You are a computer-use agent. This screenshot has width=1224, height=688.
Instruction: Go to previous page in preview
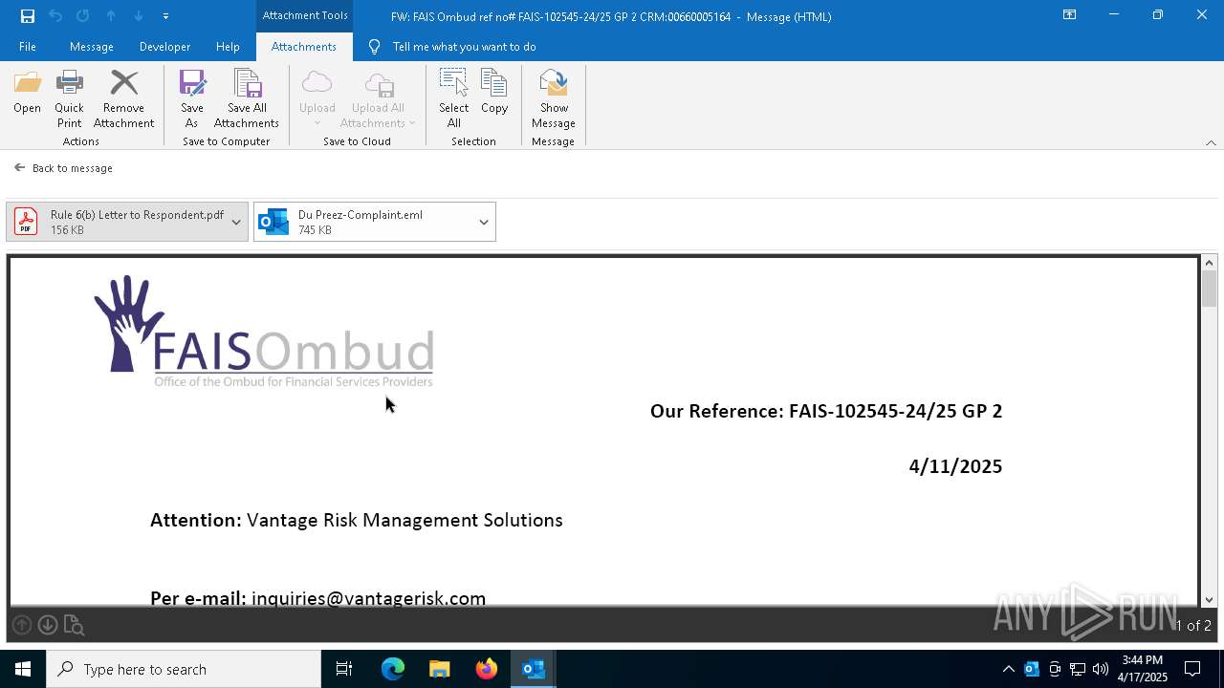(22, 625)
